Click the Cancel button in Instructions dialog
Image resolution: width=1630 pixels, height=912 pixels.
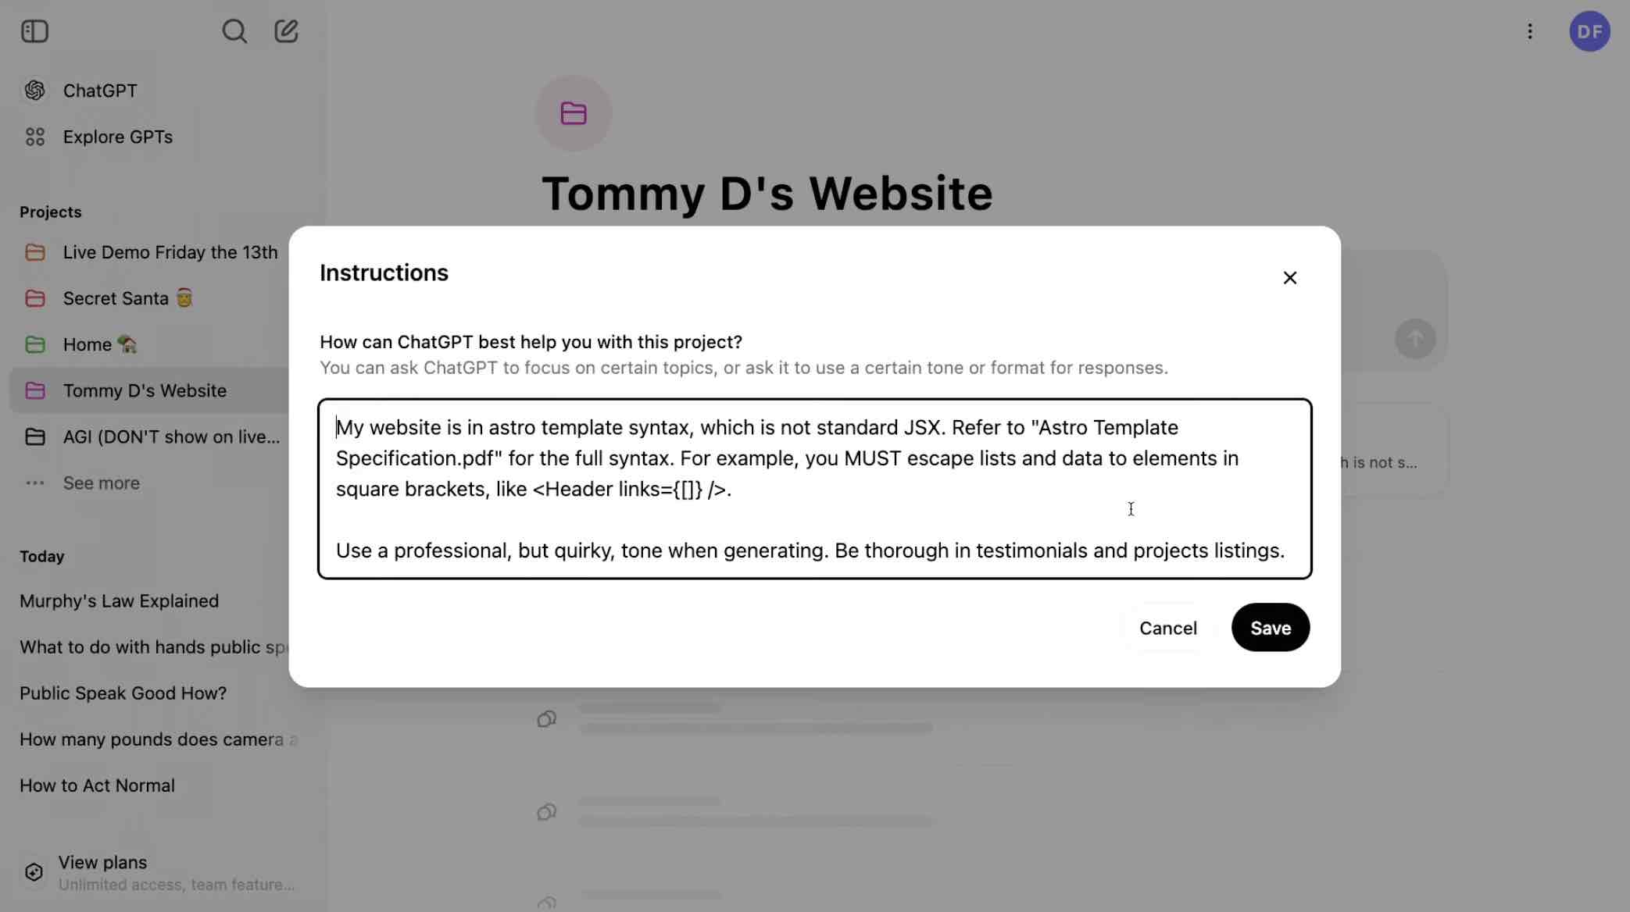tap(1167, 627)
